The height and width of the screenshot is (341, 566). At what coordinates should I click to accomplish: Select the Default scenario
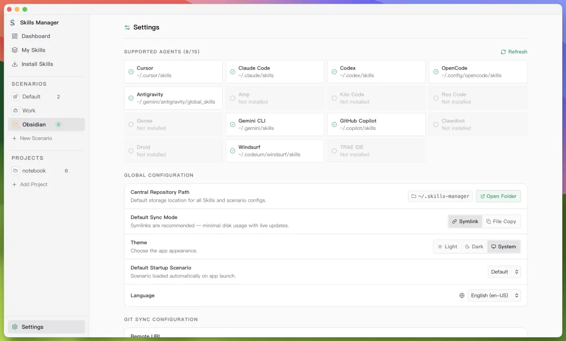46,97
